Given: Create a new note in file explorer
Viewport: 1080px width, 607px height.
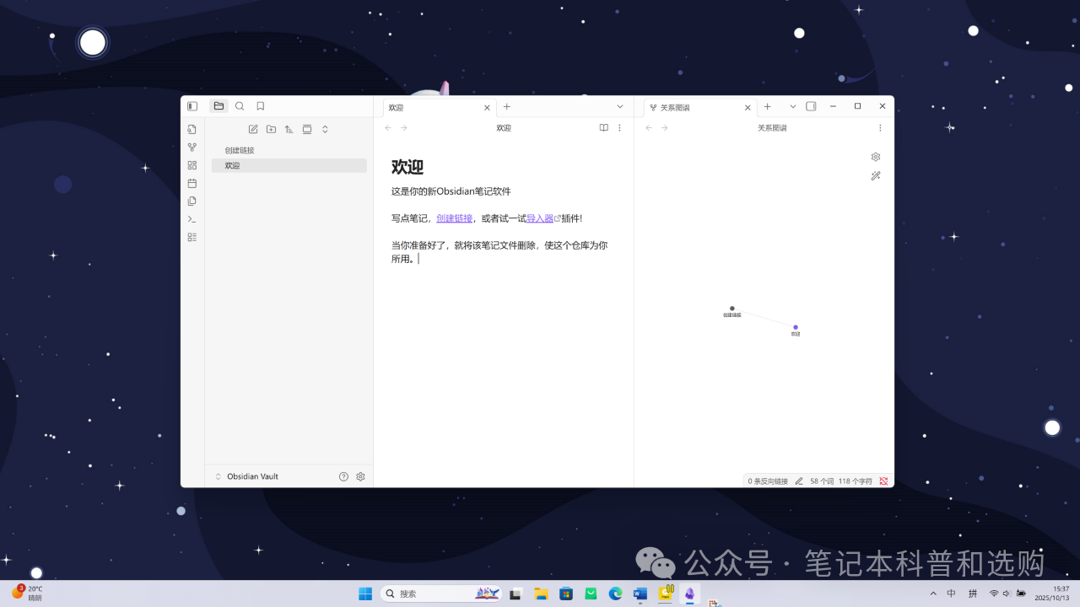Looking at the screenshot, I should click(x=253, y=129).
